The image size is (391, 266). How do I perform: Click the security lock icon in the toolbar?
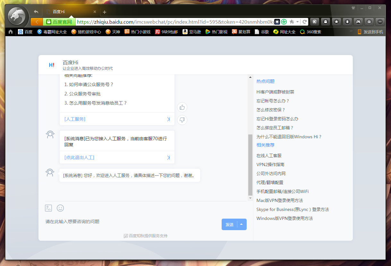tap(325, 21)
